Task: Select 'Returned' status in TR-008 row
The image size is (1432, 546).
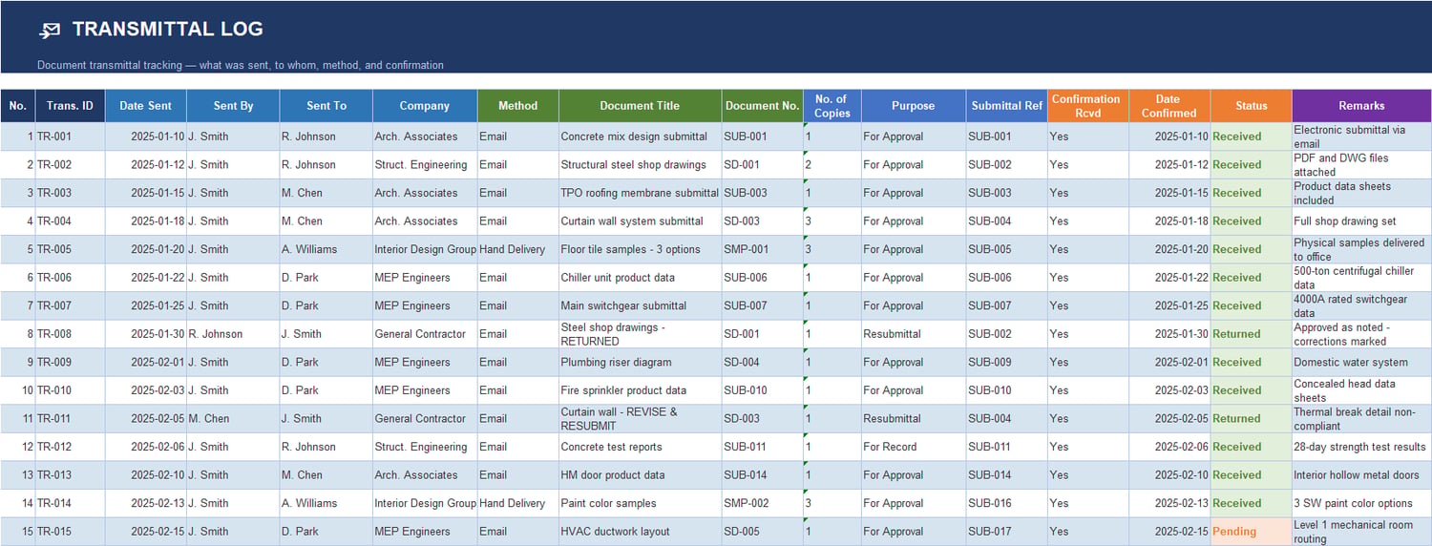Action: [x=1251, y=334]
